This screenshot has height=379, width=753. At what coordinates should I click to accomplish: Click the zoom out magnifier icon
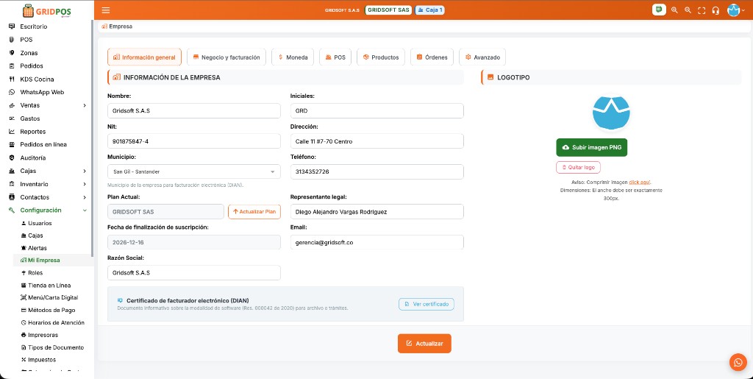[688, 10]
